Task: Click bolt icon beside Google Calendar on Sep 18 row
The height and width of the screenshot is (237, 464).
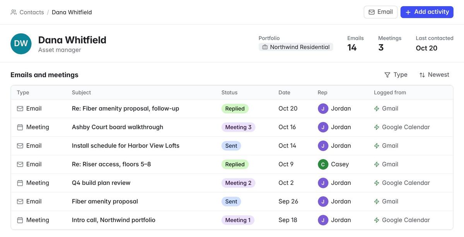Action: coord(377,220)
